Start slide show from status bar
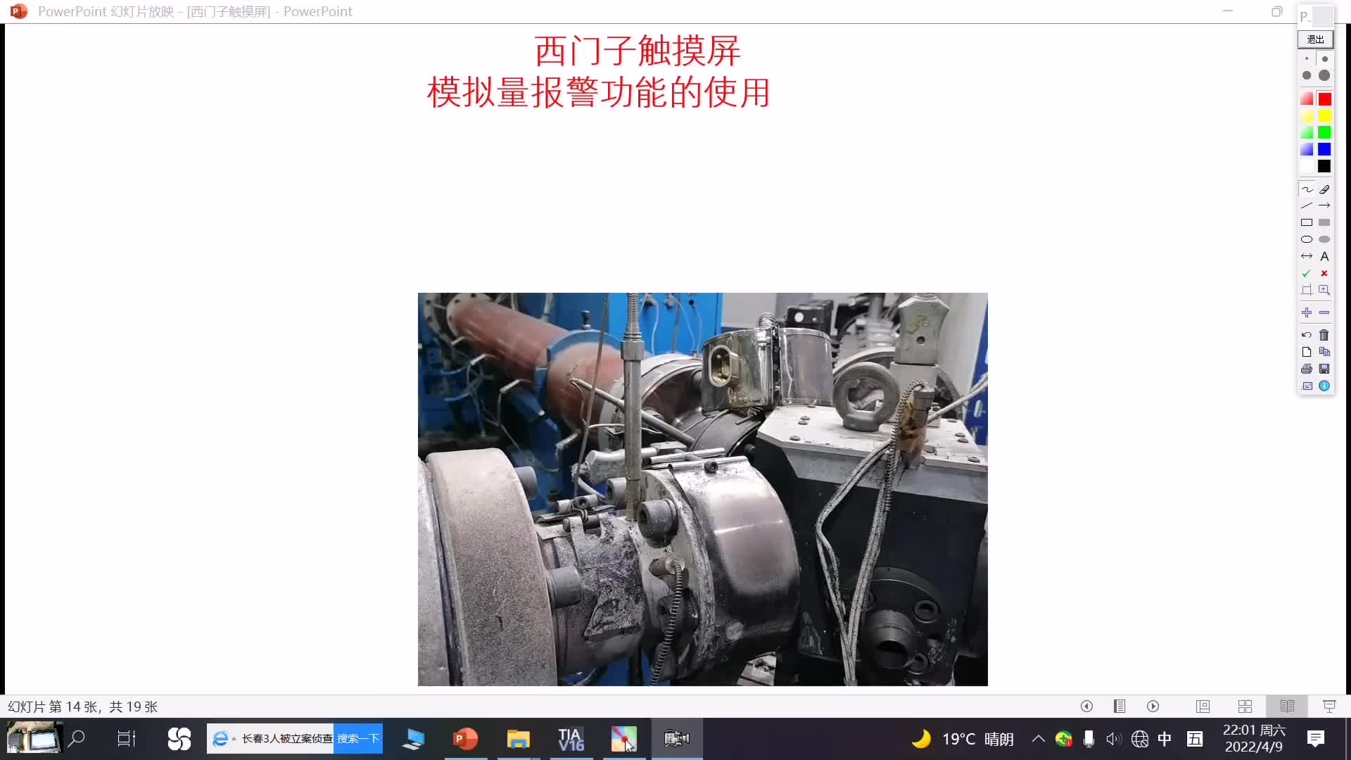This screenshot has width=1351, height=760. pyautogui.click(x=1329, y=706)
